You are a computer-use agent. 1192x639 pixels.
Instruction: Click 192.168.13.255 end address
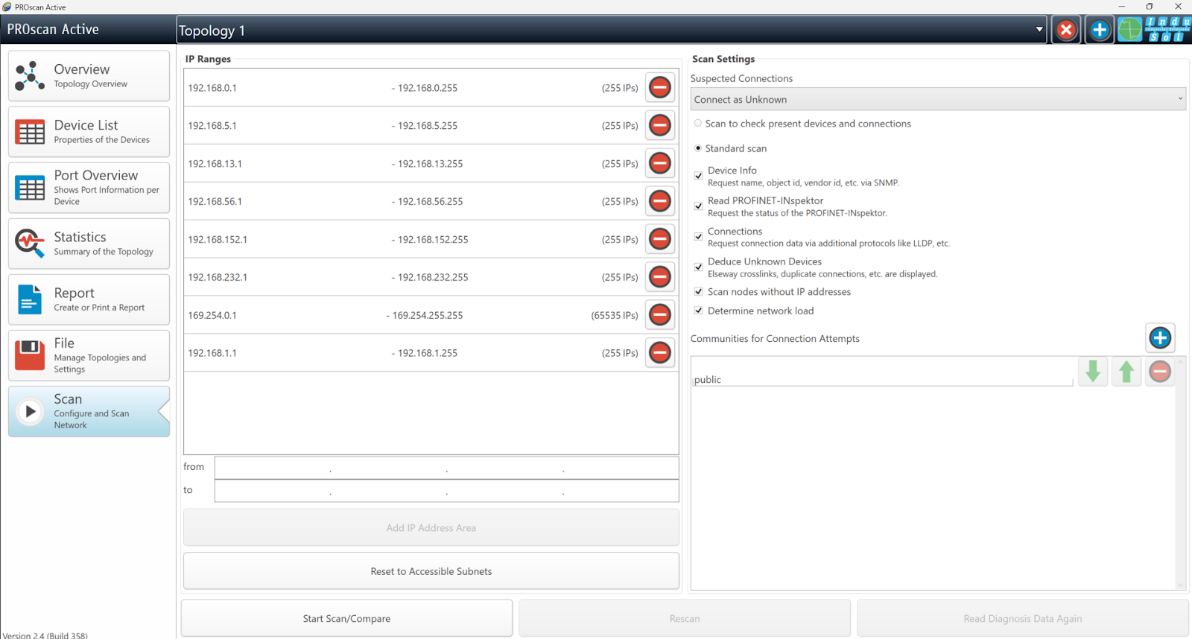point(430,164)
